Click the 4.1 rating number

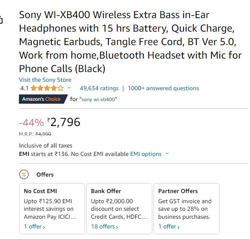(24, 88)
